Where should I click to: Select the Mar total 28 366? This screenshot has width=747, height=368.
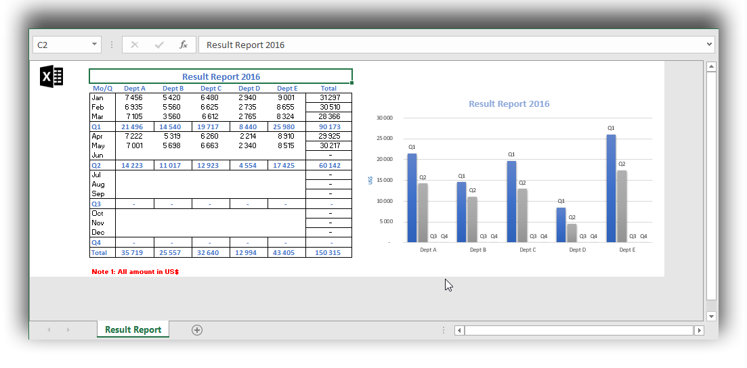tap(328, 116)
